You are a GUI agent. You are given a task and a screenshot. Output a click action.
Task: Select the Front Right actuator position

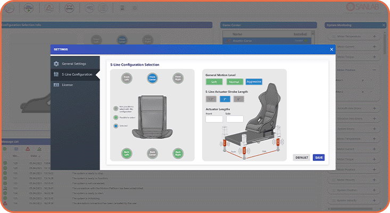coord(178,78)
